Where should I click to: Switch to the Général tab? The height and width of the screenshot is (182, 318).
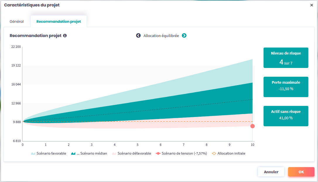(17, 22)
